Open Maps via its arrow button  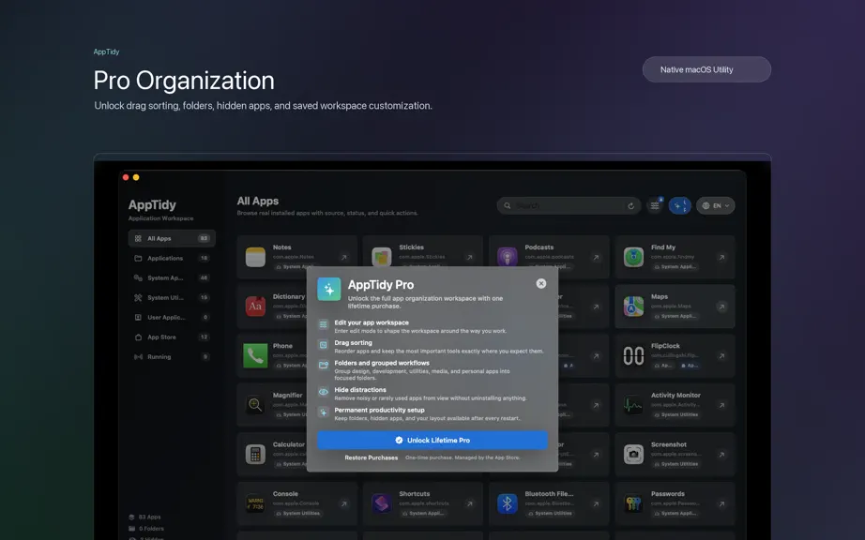(x=721, y=307)
